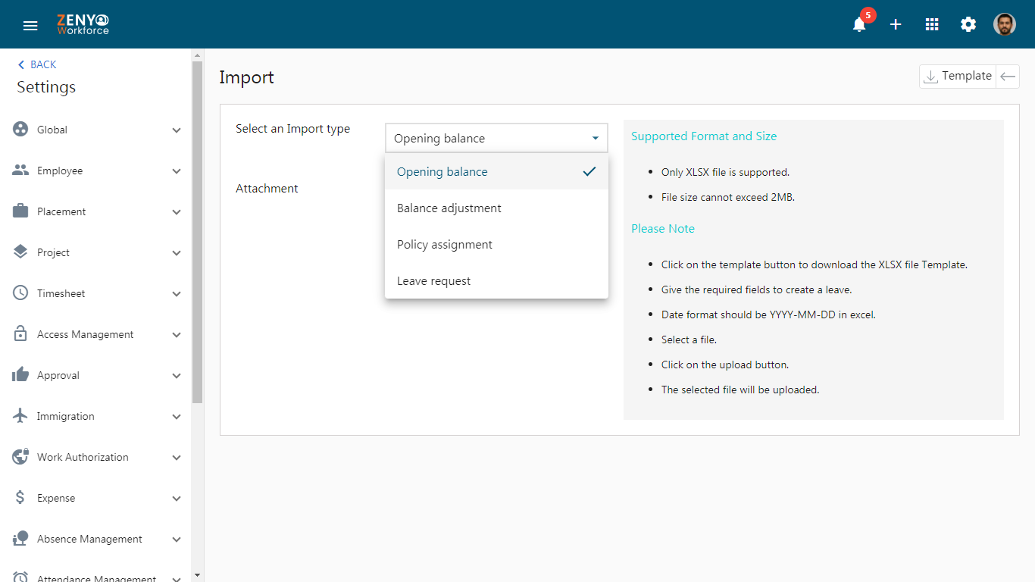The image size is (1035, 582).
Task: Click the plus quick-add icon
Action: pos(896,24)
